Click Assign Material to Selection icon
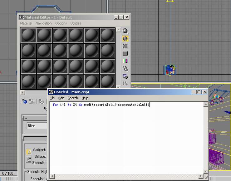231x181 pixels. [x=41, y=101]
